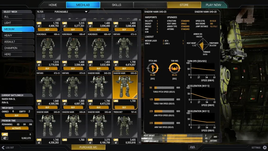
Task: Select the LIGHT mech category
Action: click(x=18, y=23)
